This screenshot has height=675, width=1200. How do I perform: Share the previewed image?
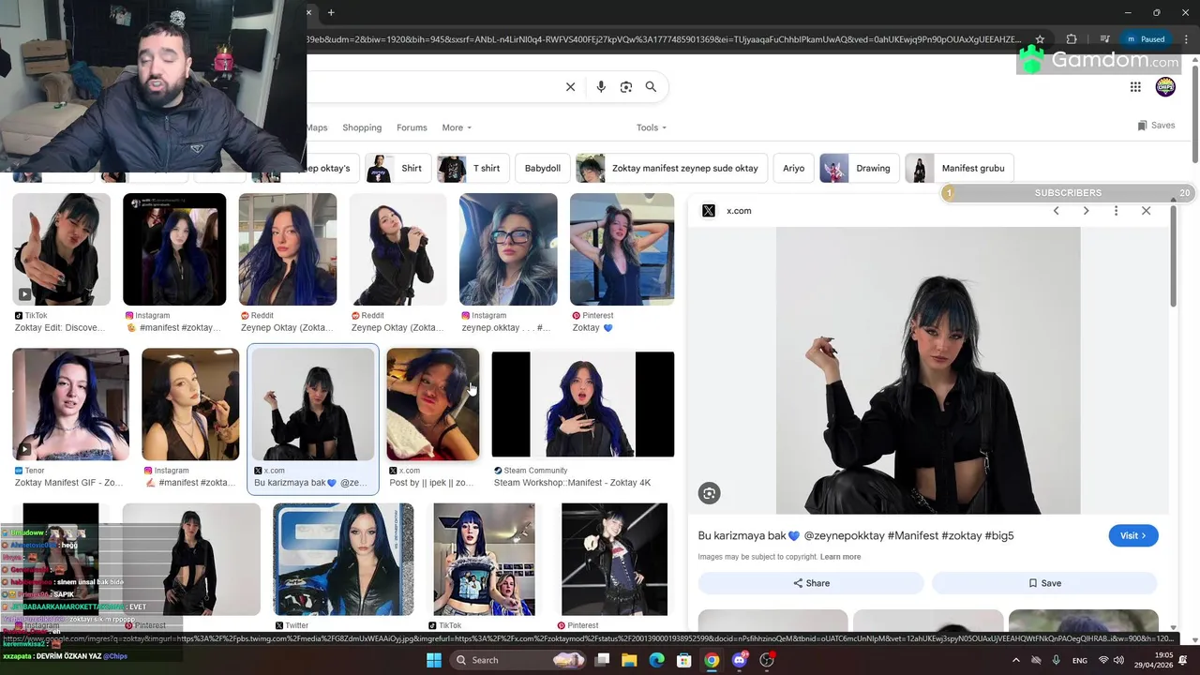(x=811, y=583)
